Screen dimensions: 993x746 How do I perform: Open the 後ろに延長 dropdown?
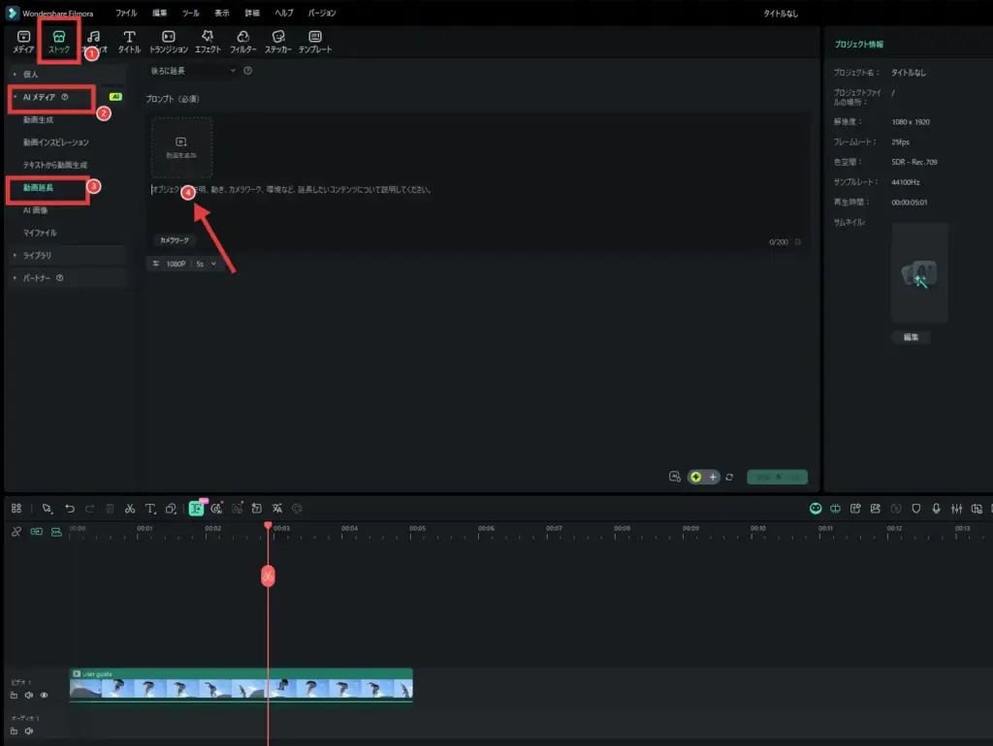coord(193,71)
